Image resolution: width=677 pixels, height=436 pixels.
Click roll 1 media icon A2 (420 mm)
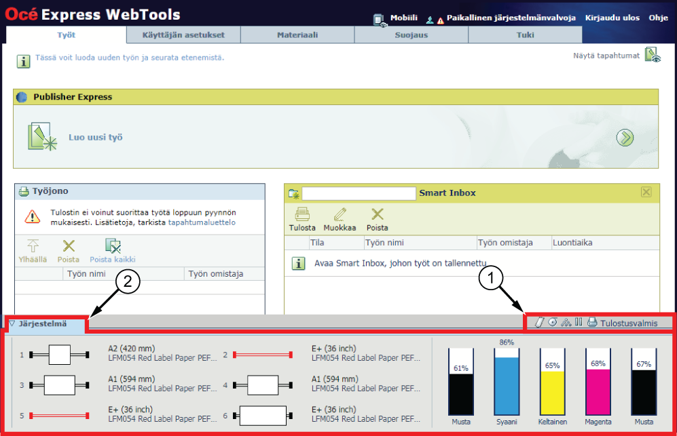pyautogui.click(x=59, y=355)
